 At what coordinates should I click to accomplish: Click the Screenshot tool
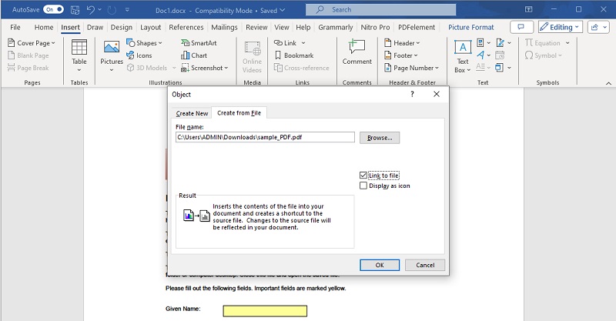click(204, 68)
